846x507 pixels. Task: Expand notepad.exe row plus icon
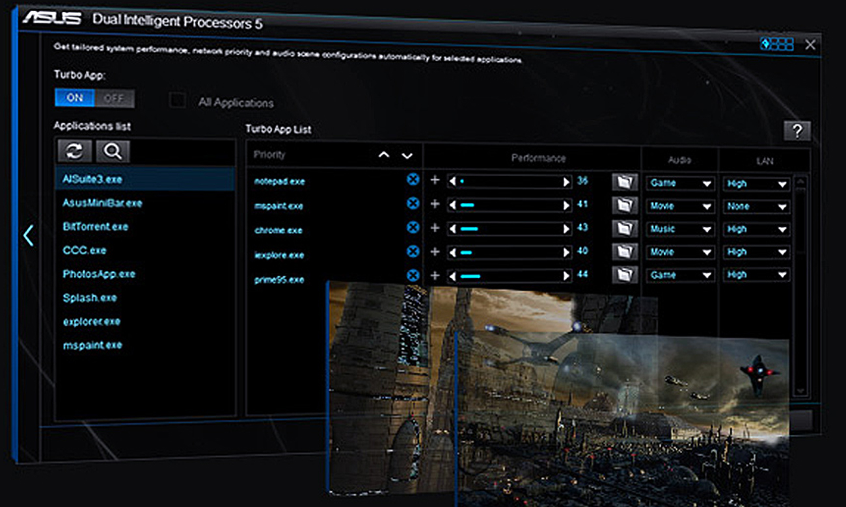(x=435, y=181)
